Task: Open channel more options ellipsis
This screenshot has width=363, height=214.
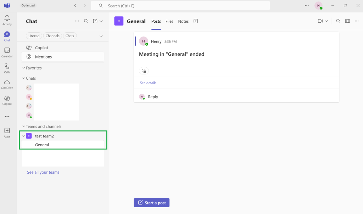Action: 357,21
